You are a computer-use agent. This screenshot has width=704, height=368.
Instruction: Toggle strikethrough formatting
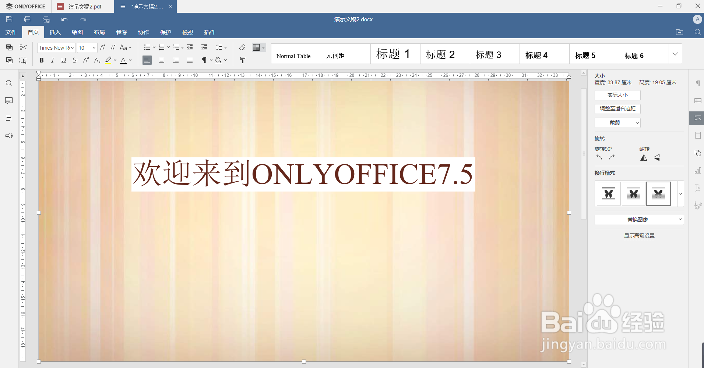pyautogui.click(x=75, y=60)
